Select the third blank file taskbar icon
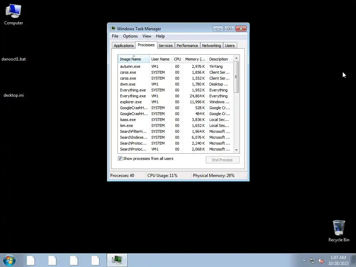Screen dimensions: 356x267 tap(74, 260)
